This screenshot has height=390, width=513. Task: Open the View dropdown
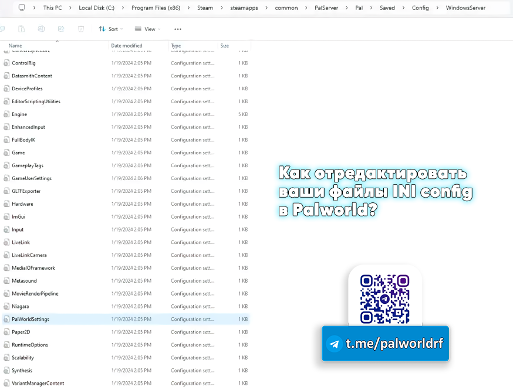(147, 29)
